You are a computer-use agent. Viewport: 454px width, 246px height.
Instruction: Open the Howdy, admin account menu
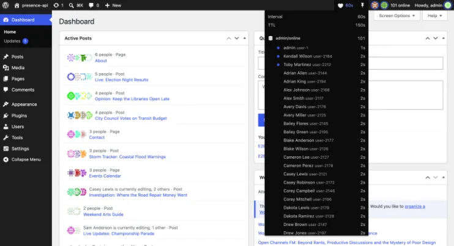tap(433, 5)
